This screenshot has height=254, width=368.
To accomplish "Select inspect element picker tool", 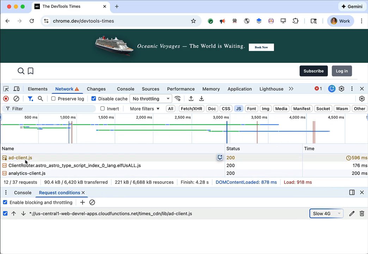I will pos(6,89).
